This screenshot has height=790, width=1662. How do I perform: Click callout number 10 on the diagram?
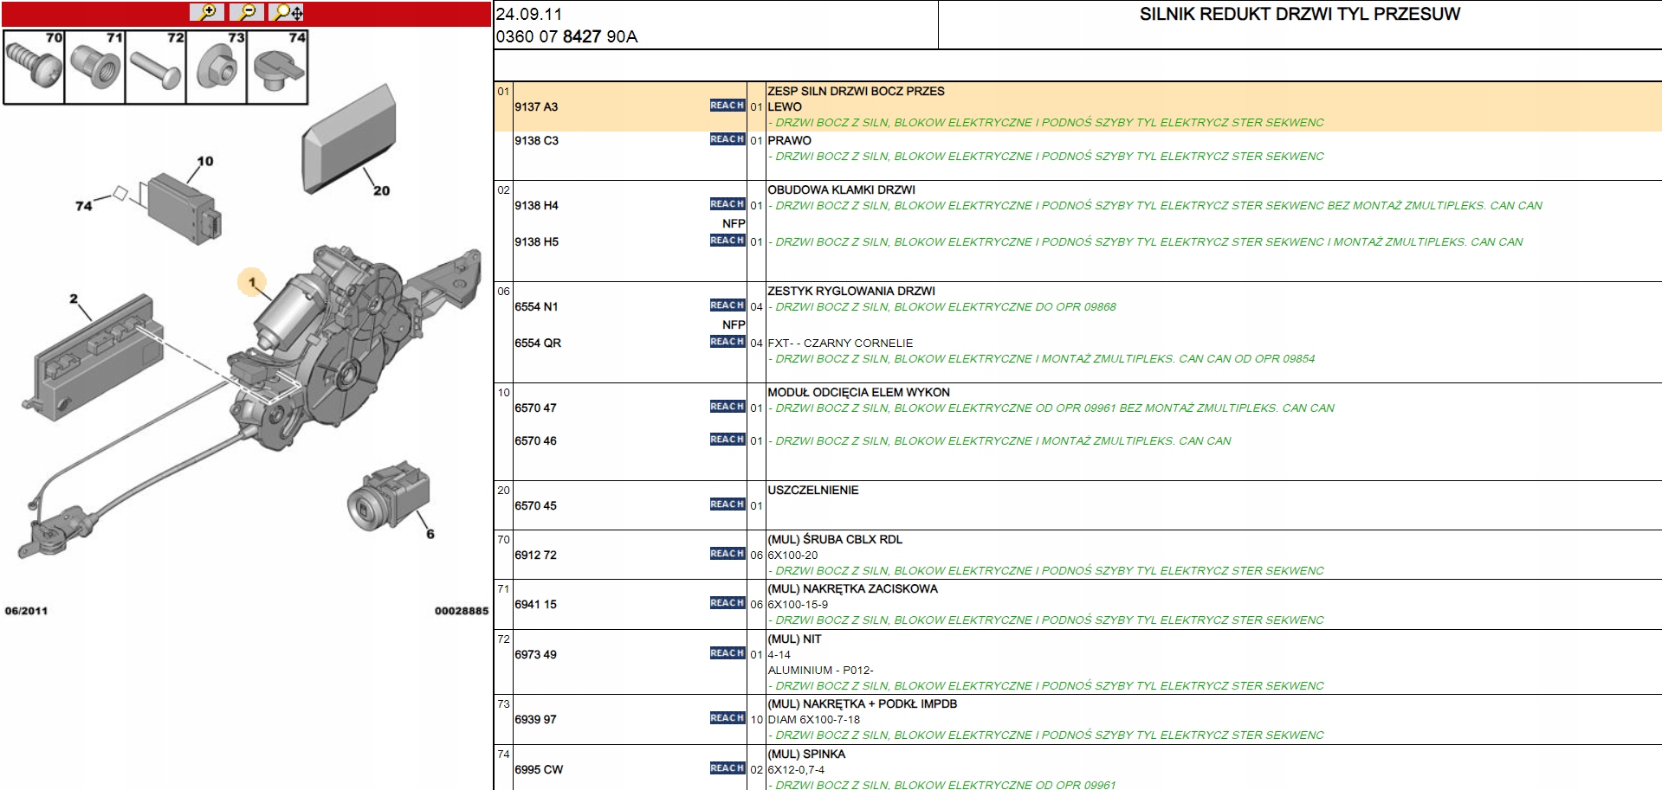point(205,161)
